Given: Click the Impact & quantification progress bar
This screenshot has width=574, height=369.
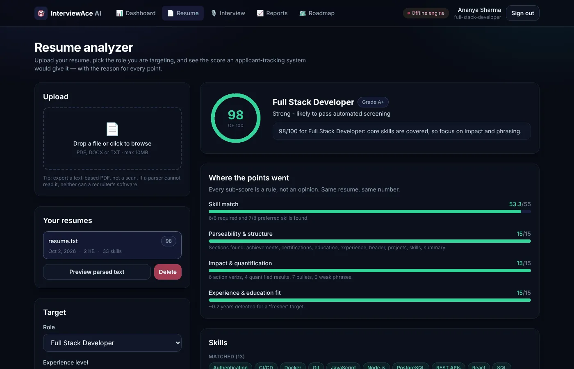Looking at the screenshot, I should pos(370,271).
